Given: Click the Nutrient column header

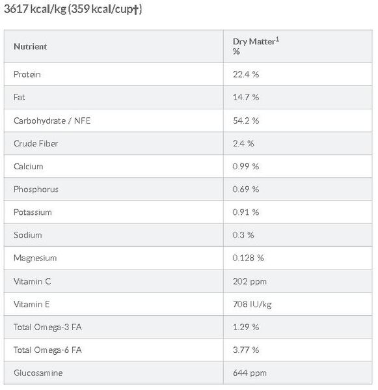Looking at the screenshot, I should (x=30, y=46).
